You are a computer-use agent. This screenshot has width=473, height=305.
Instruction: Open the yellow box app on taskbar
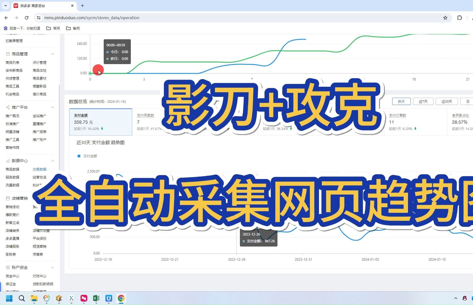[x=59, y=298]
